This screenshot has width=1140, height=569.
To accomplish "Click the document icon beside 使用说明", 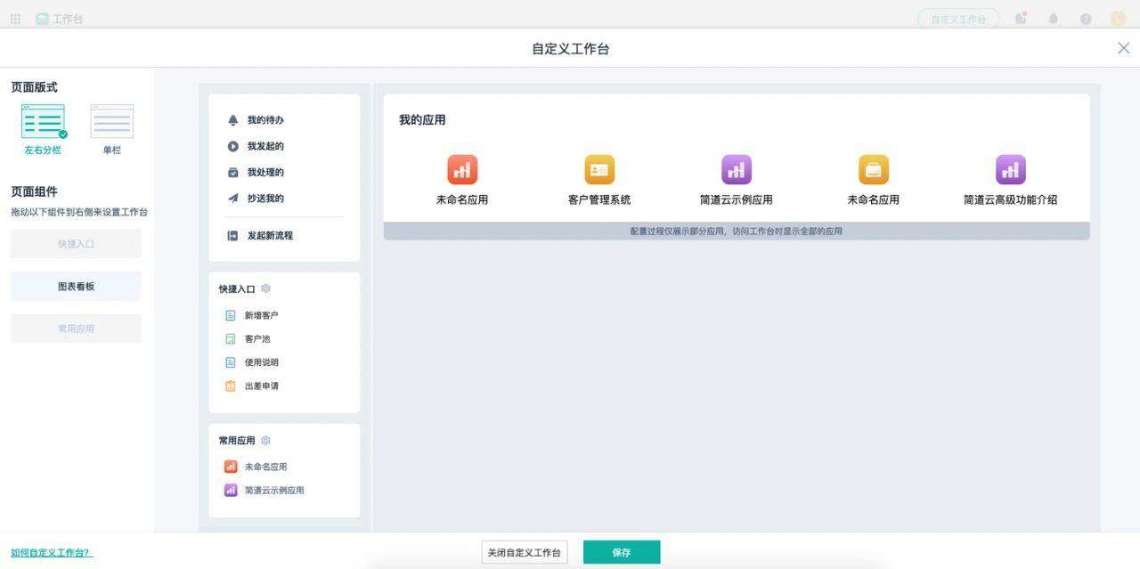I will click(231, 362).
